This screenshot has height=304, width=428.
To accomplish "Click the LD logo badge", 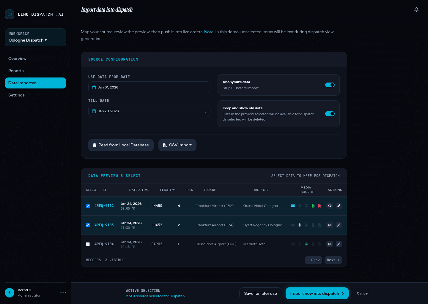I will click(x=10, y=14).
